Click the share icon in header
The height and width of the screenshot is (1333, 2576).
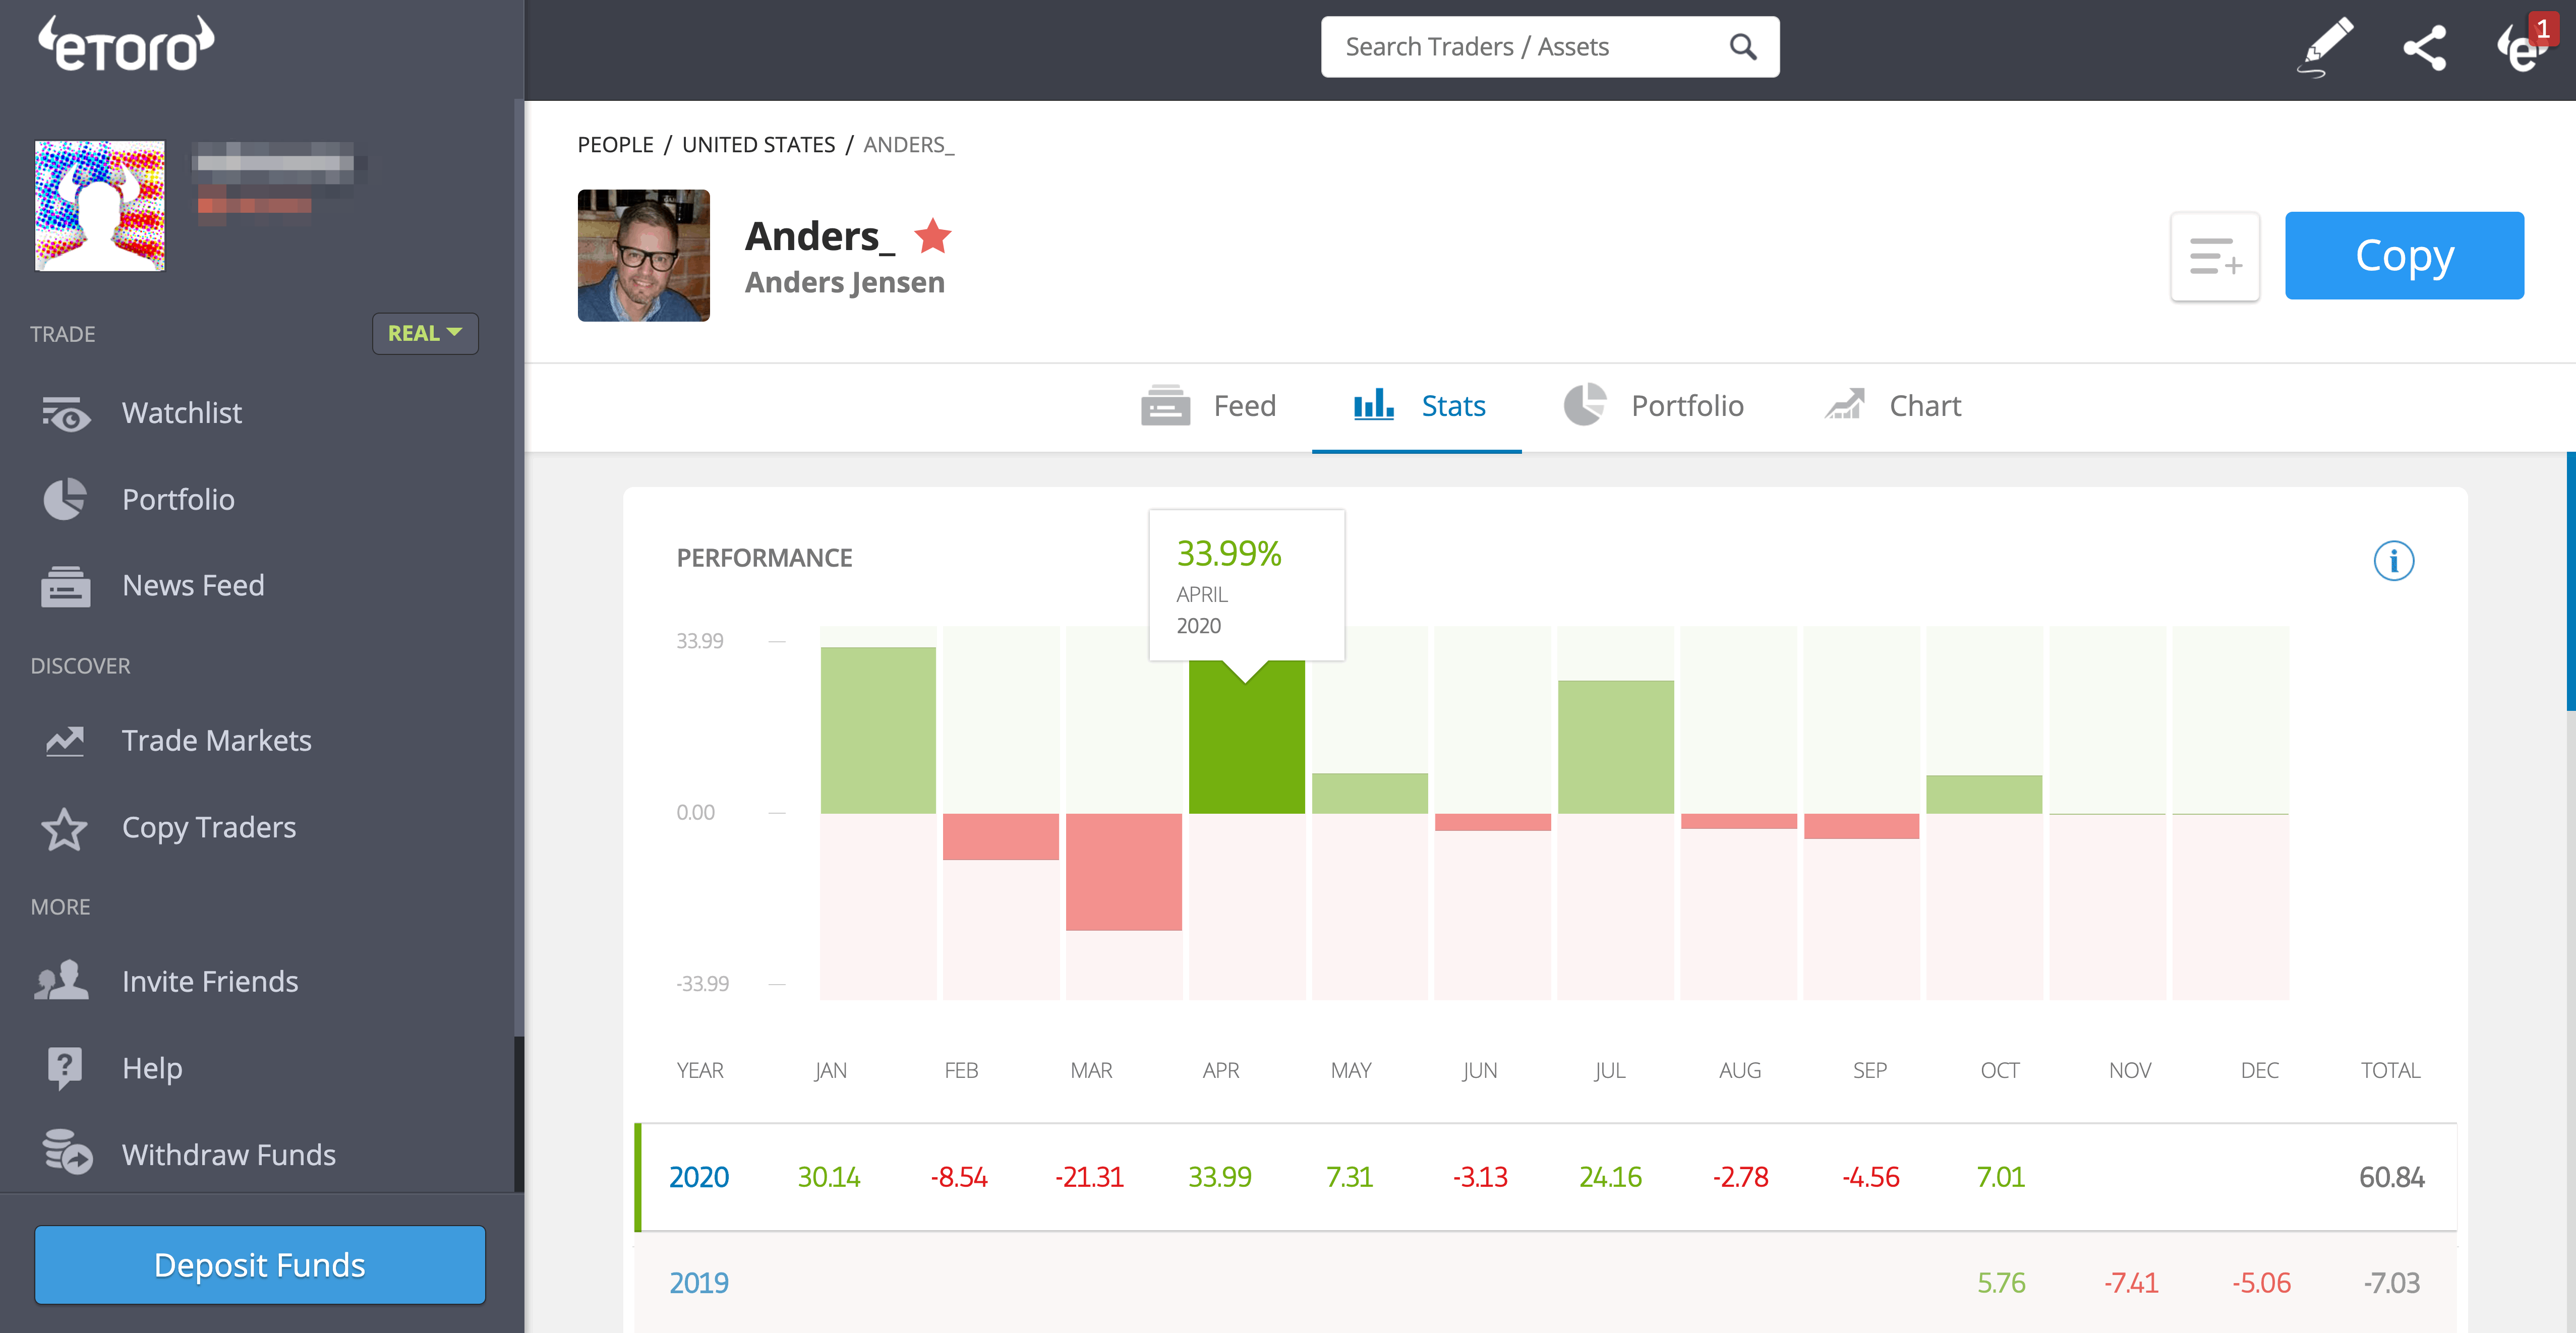(2425, 47)
